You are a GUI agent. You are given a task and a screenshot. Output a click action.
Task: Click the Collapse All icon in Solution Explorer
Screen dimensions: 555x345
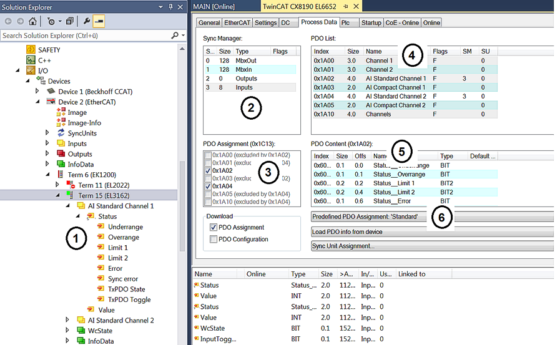[70, 21]
